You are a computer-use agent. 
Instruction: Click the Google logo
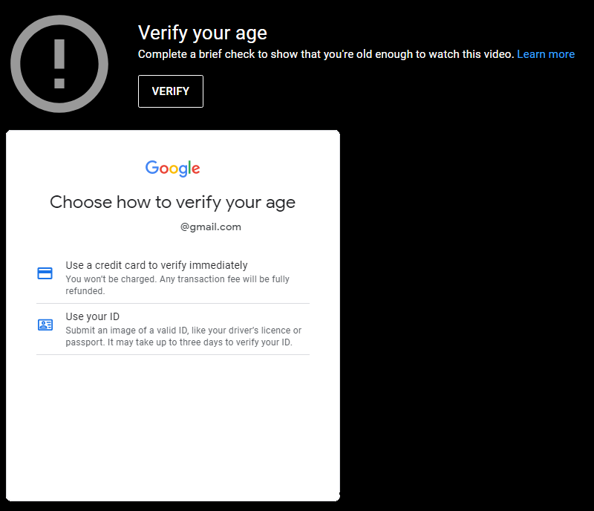tap(173, 168)
